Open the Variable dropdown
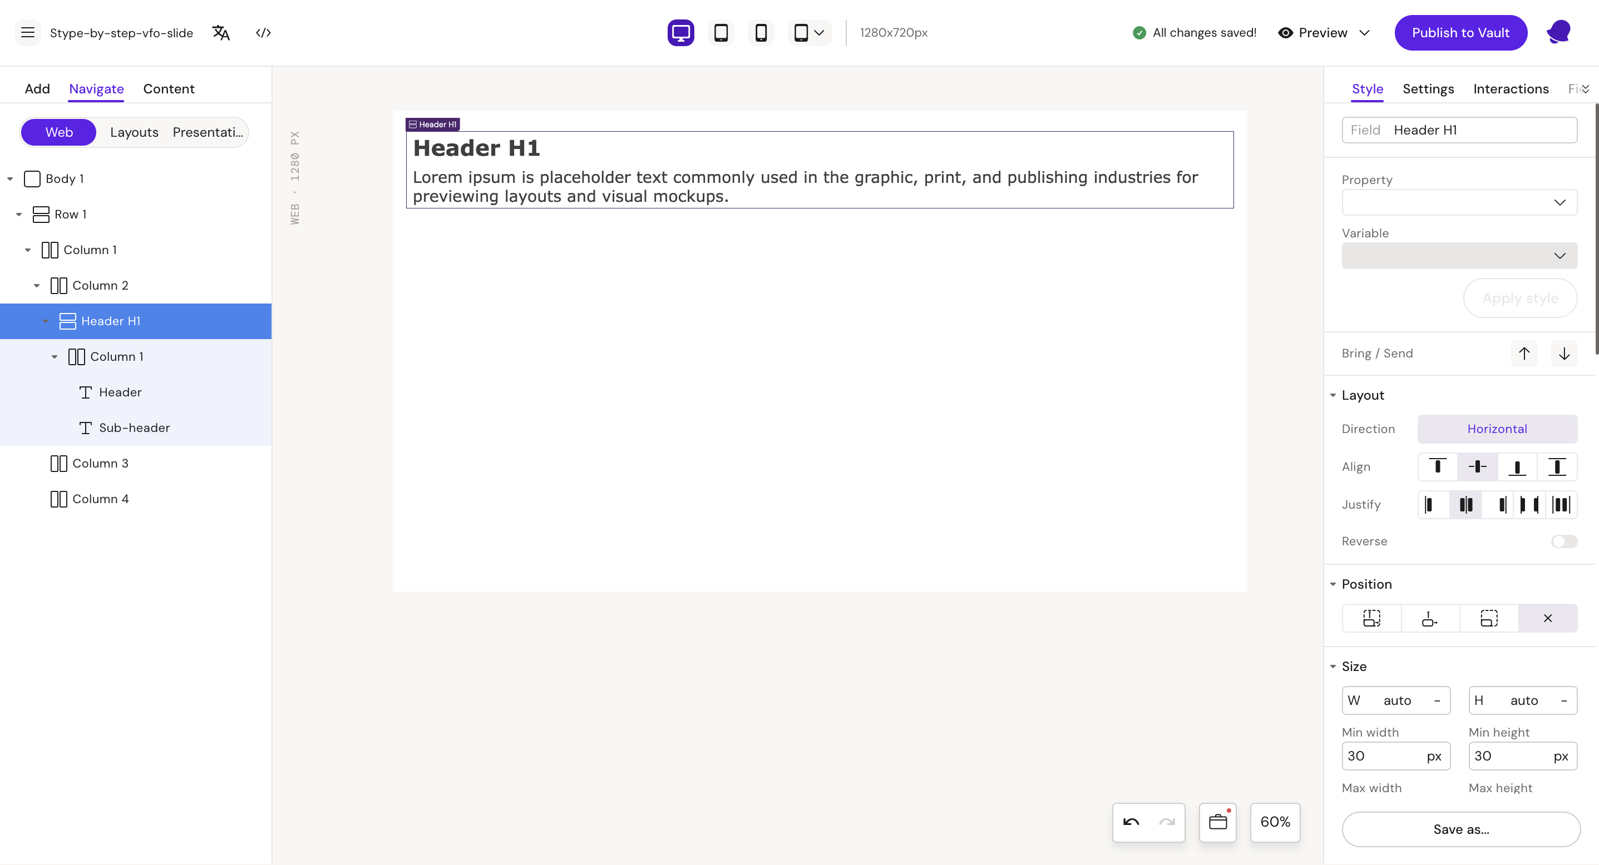 [1459, 256]
